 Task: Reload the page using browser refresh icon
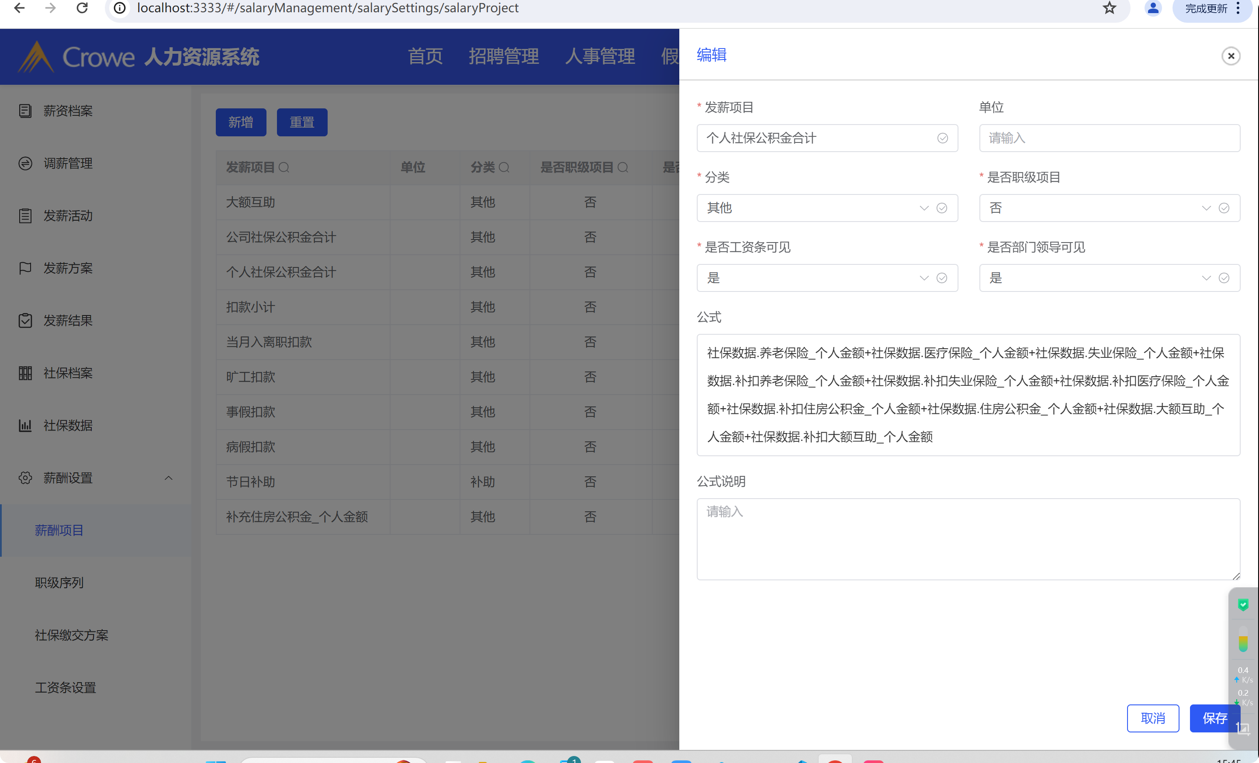coord(82,8)
